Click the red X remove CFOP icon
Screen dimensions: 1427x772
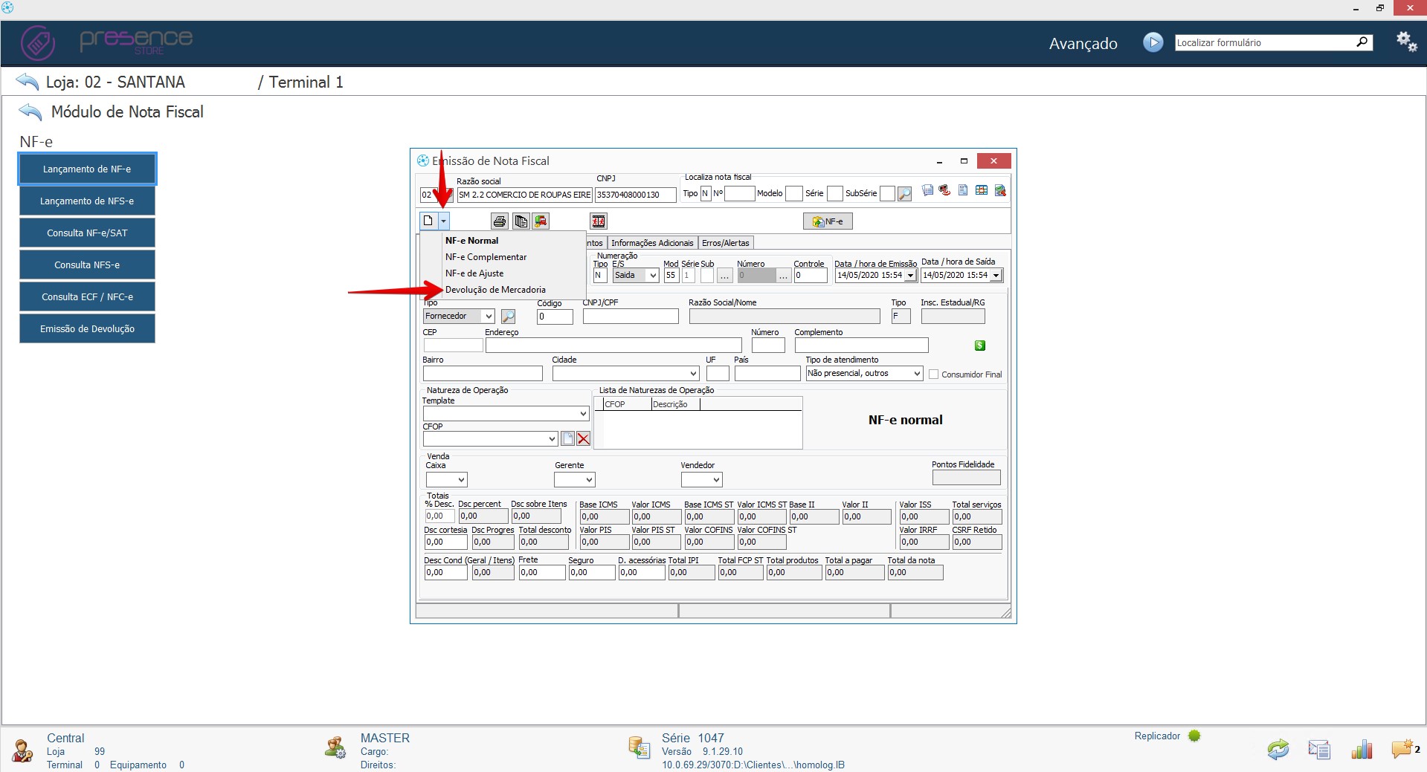(584, 439)
